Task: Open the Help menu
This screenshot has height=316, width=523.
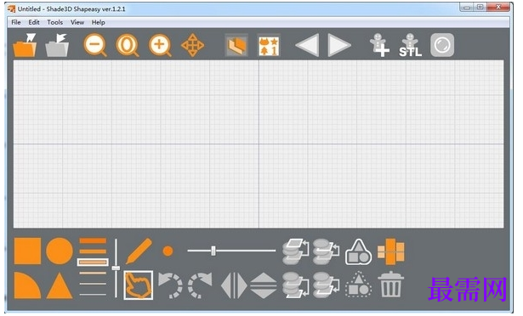Action: point(99,22)
